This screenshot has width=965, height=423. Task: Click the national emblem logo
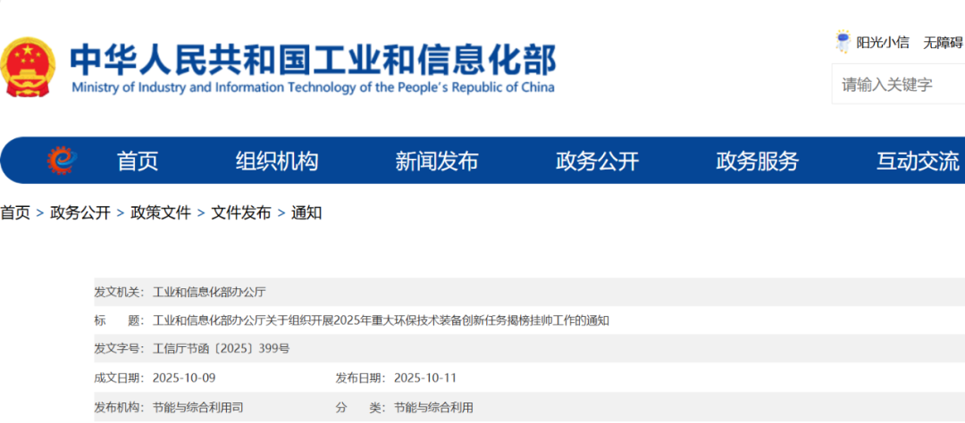(x=28, y=66)
